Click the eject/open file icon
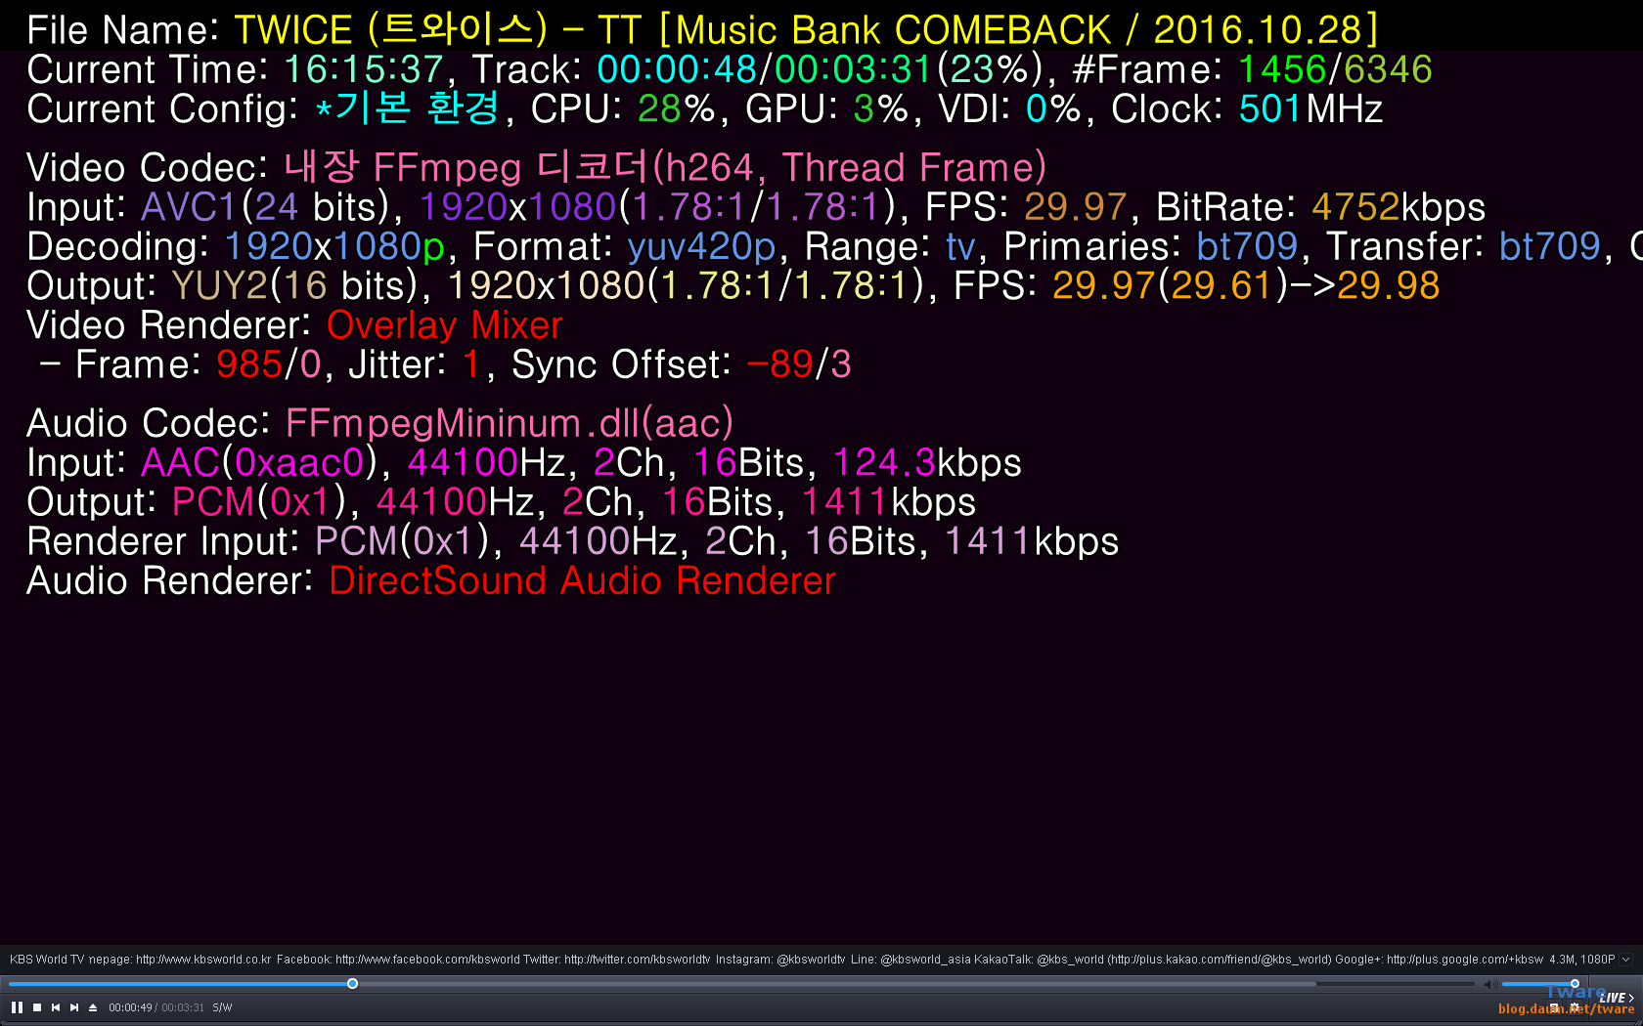This screenshot has height=1026, width=1643. tap(93, 1007)
